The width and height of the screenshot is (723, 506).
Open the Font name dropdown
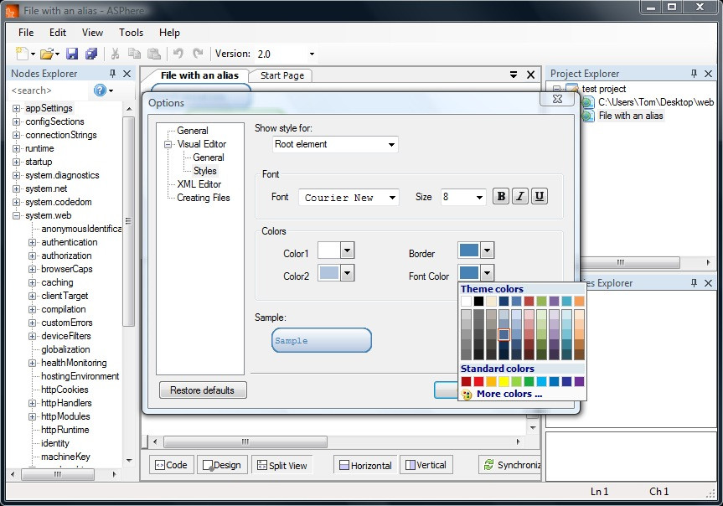392,198
